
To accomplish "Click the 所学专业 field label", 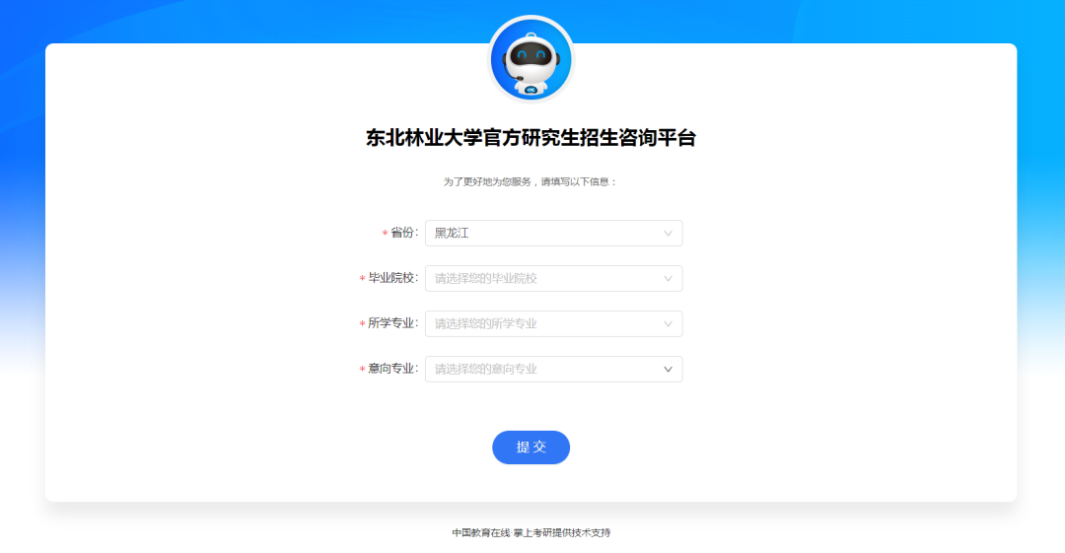I will point(393,323).
